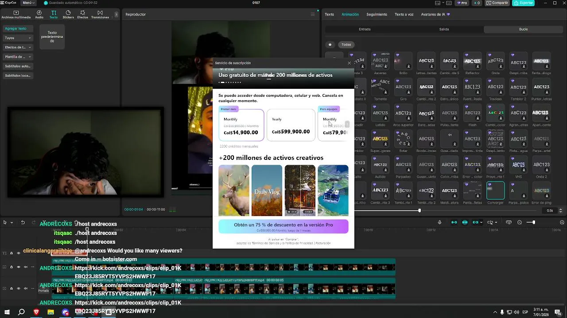This screenshot has height=318, width=567.
Task: Zoom out the timeline
Action: coord(520,223)
